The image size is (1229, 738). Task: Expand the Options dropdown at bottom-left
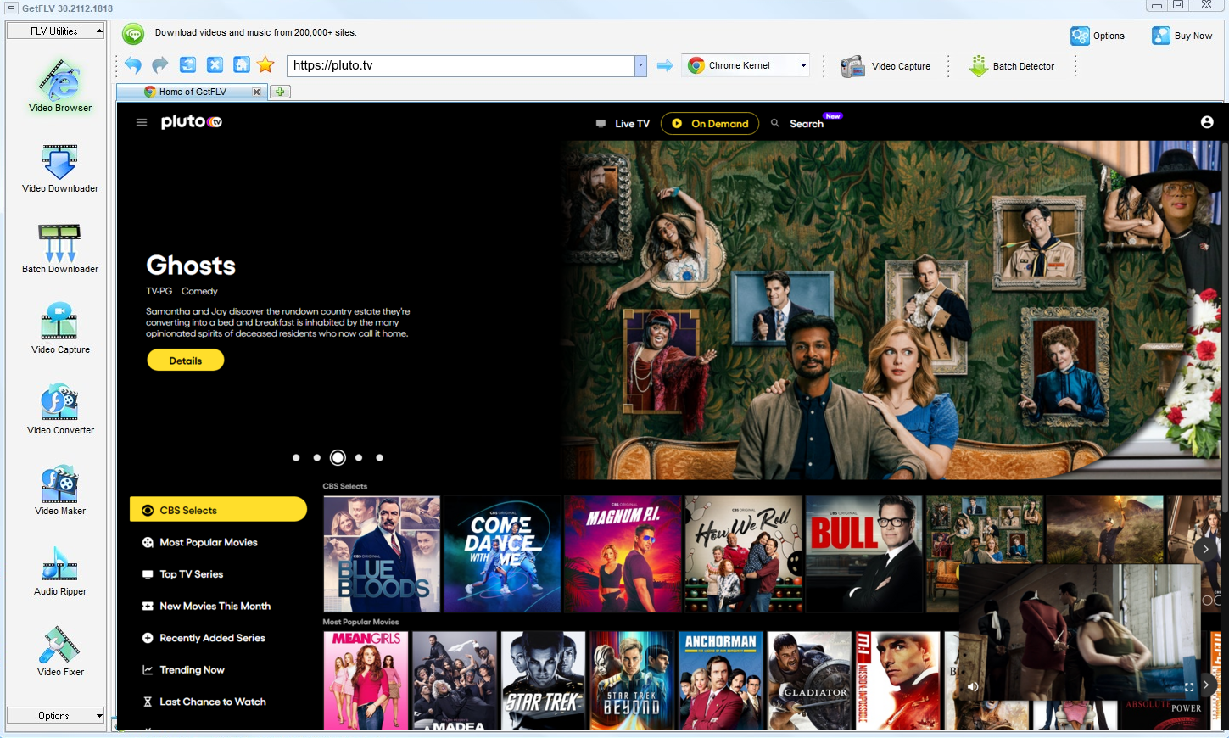click(55, 715)
